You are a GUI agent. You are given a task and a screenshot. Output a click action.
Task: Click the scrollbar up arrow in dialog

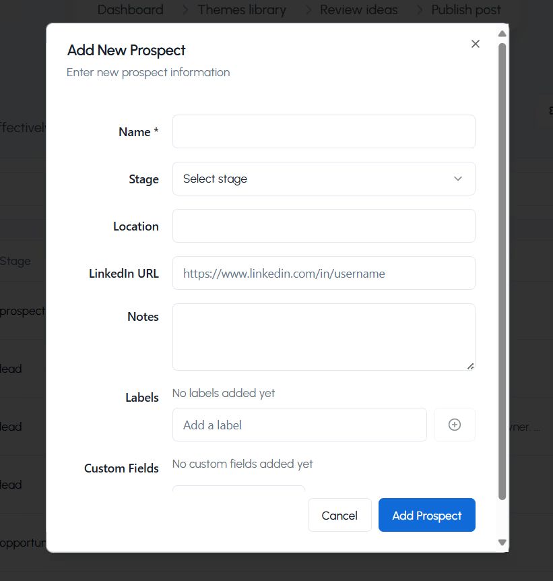pyautogui.click(x=502, y=33)
